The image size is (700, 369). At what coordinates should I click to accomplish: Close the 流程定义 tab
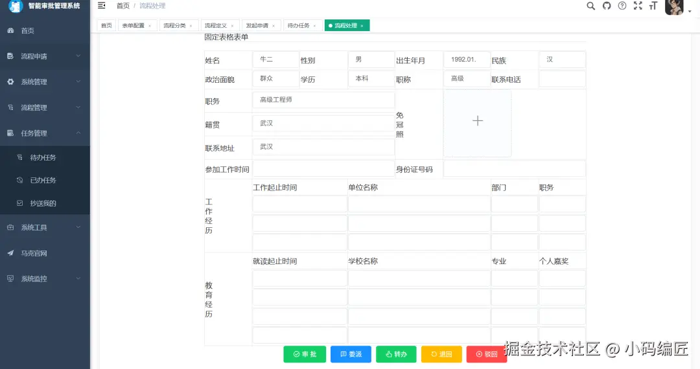(232, 26)
